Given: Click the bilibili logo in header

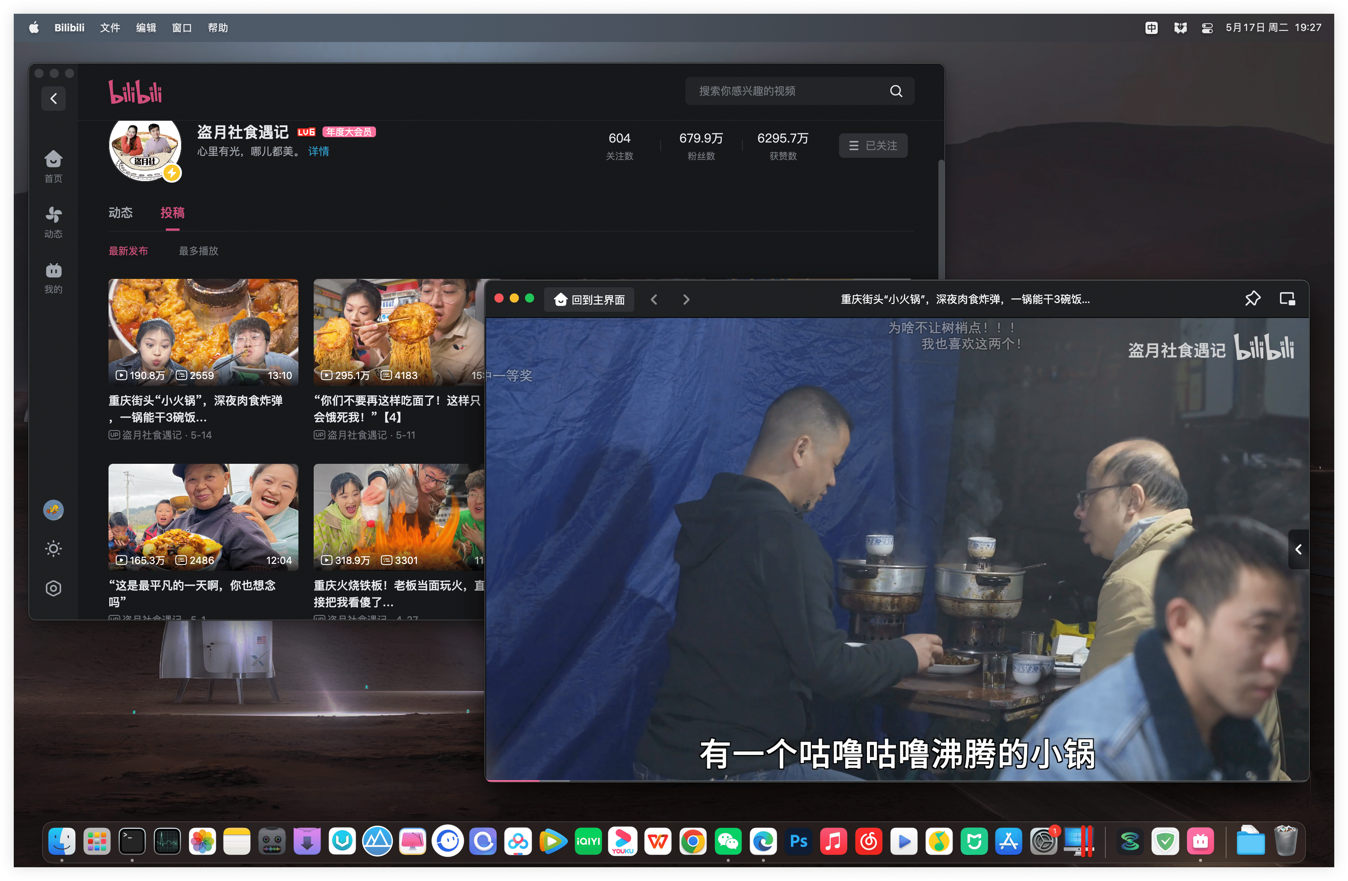Looking at the screenshot, I should point(135,92).
